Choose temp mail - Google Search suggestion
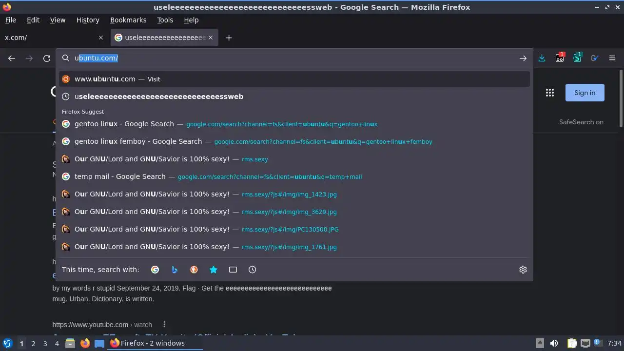Screen dimensions: 624x351 pos(294,176)
